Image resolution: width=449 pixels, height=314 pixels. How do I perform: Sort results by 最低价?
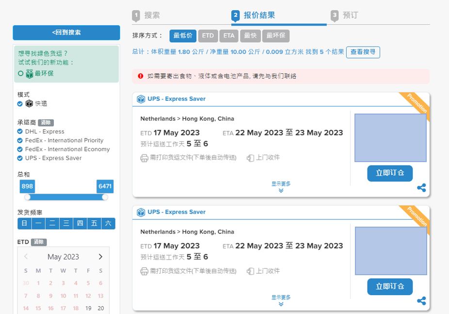[x=183, y=36]
